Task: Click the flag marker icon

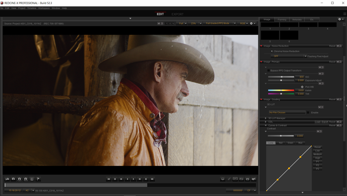Action: point(38,179)
